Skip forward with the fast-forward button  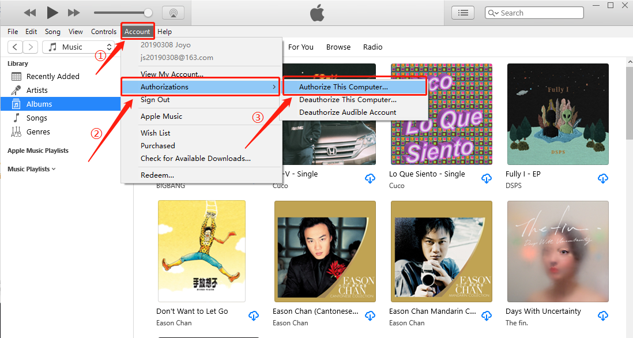click(x=74, y=13)
